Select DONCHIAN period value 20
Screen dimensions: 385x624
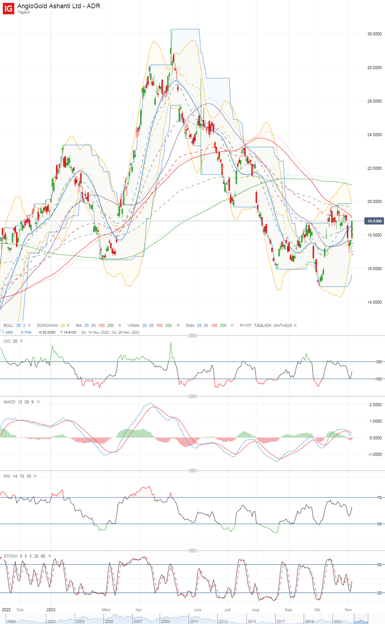click(62, 325)
